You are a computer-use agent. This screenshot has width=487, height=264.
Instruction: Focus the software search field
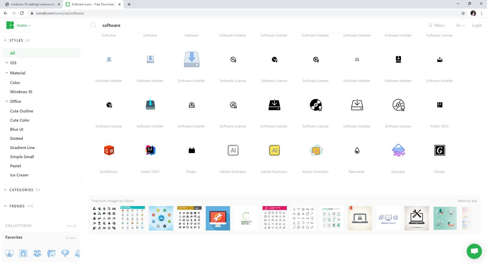click(x=259, y=26)
